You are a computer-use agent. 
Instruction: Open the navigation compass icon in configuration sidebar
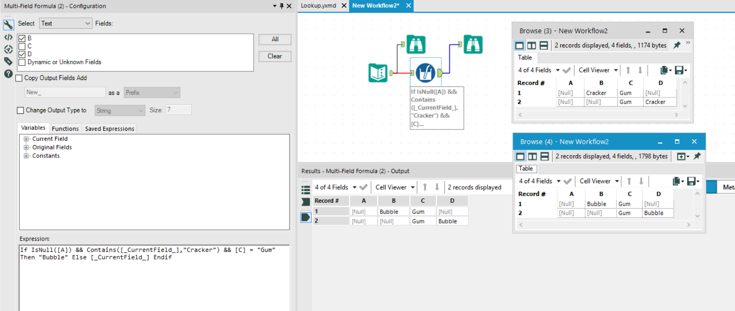(x=8, y=49)
